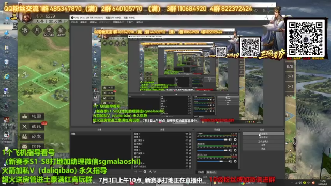This screenshot has width=331, height=186.
Task: Mute the 桌面音频 mixer channel speaker
Action: coord(230,150)
